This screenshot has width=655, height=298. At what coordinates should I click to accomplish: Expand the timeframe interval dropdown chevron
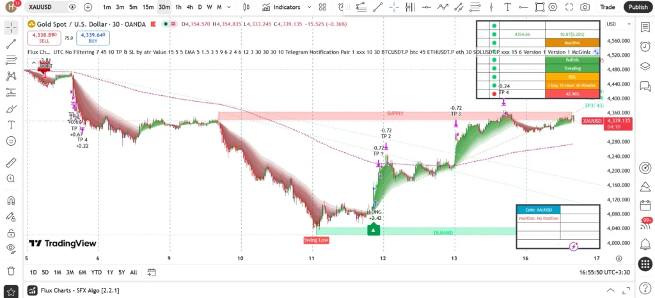(228, 7)
